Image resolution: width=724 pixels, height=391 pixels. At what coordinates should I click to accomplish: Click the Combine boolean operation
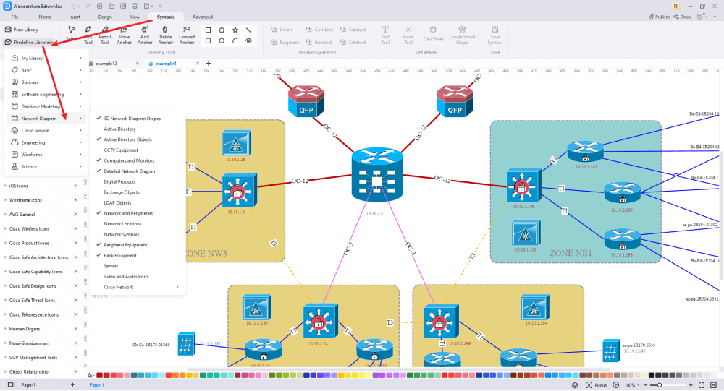pos(319,30)
